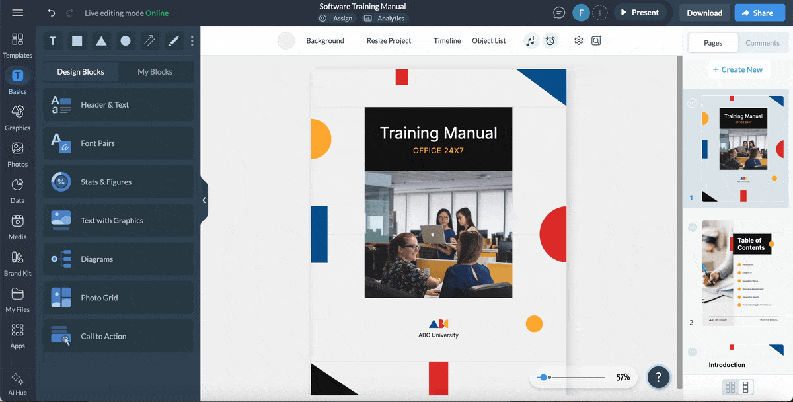Select the Line tool

point(149,40)
